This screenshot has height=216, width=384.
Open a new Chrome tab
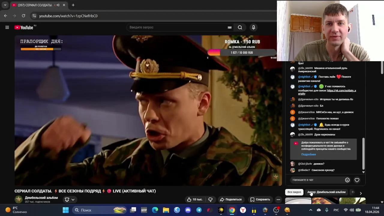[x=73, y=5]
